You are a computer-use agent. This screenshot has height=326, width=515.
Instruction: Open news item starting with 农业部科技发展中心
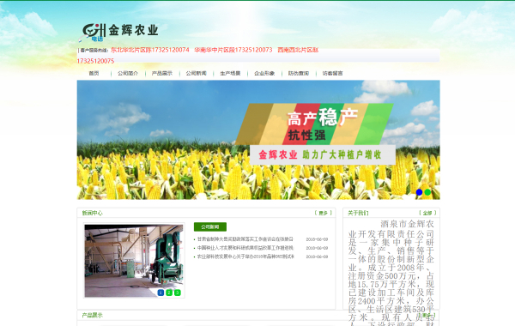[245, 257]
